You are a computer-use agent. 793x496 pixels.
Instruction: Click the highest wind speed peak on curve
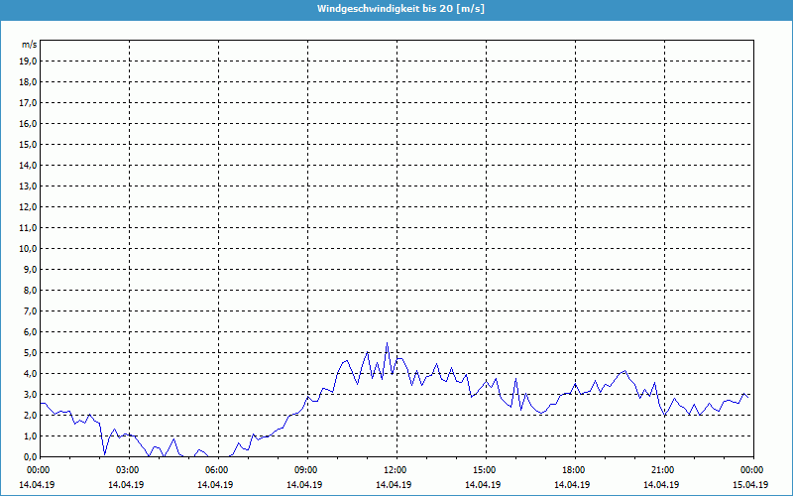(x=387, y=344)
